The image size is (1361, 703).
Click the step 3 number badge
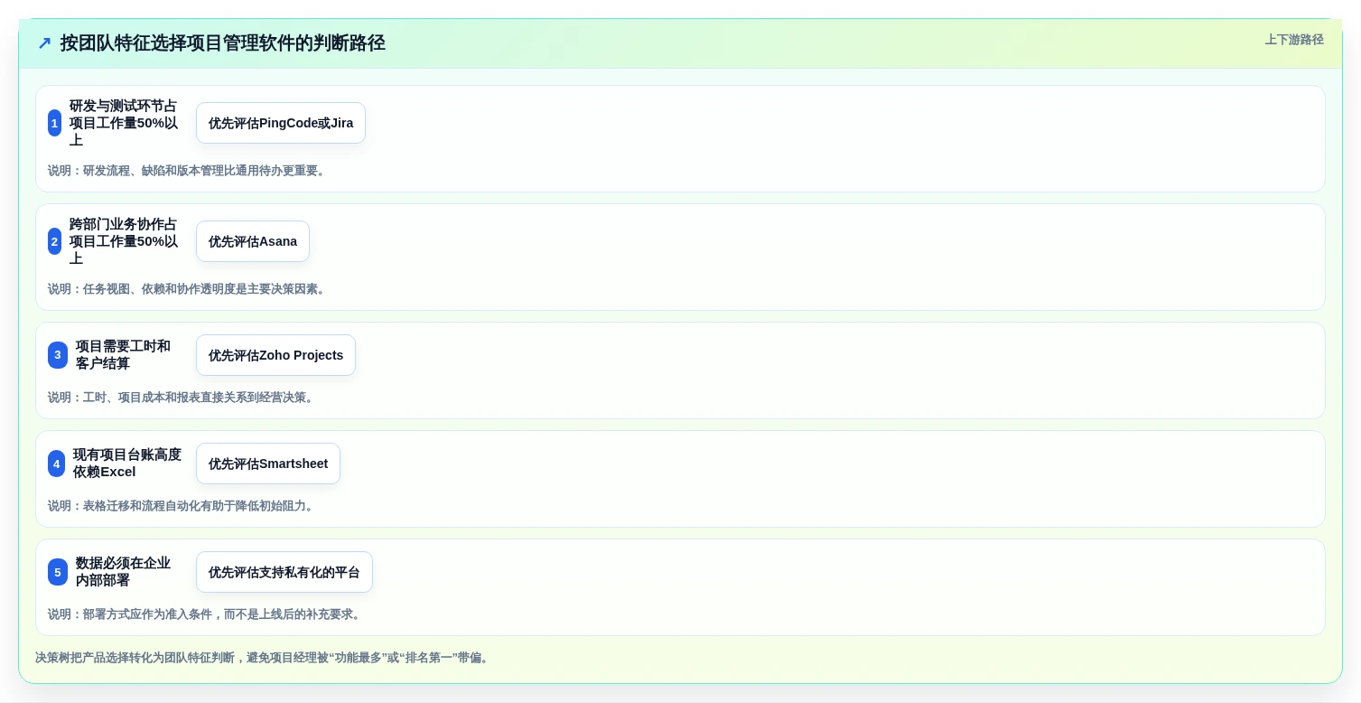58,355
